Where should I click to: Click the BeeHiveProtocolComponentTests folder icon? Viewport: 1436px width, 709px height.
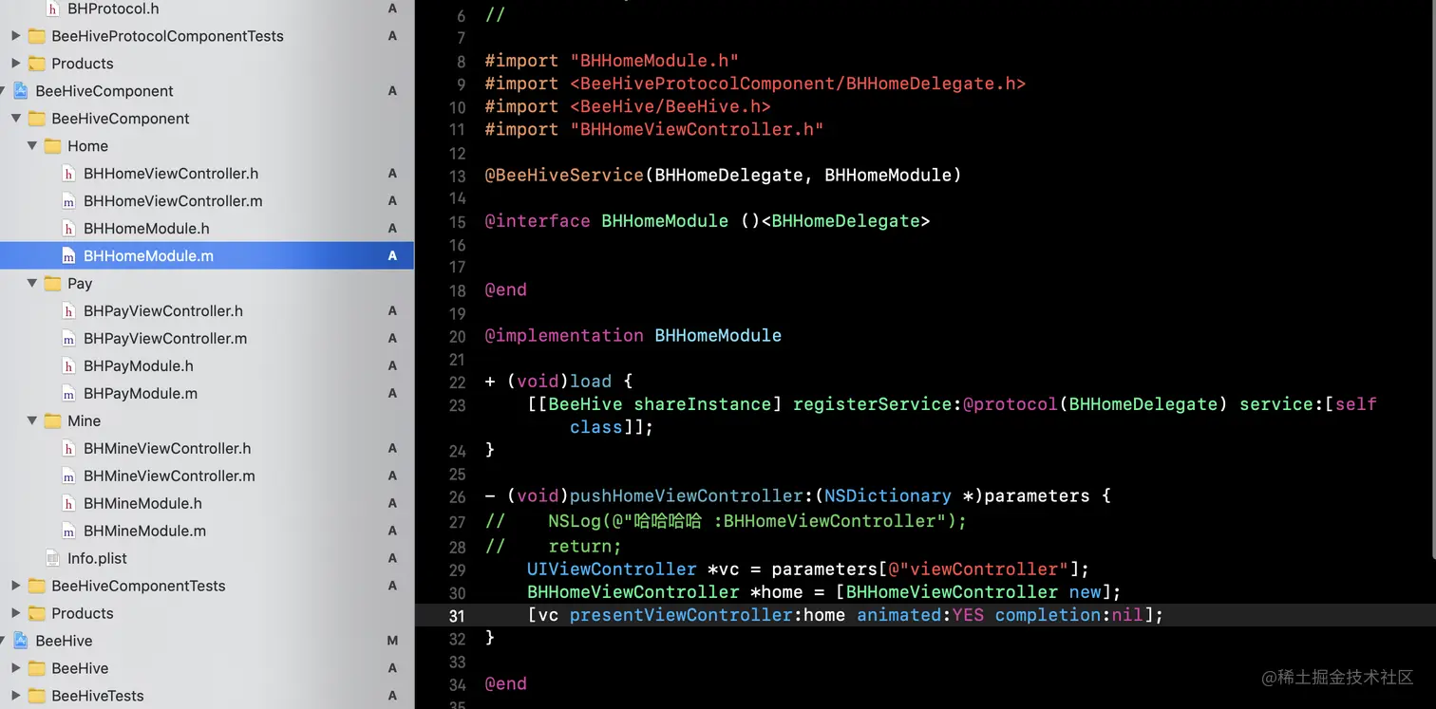37,36
